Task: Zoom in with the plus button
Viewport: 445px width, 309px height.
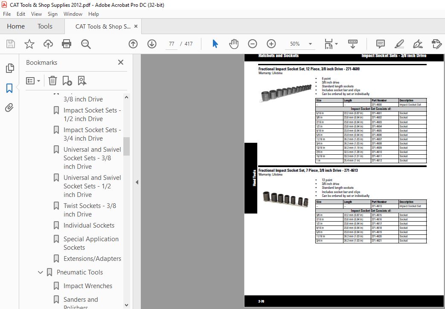Action: pyautogui.click(x=271, y=44)
